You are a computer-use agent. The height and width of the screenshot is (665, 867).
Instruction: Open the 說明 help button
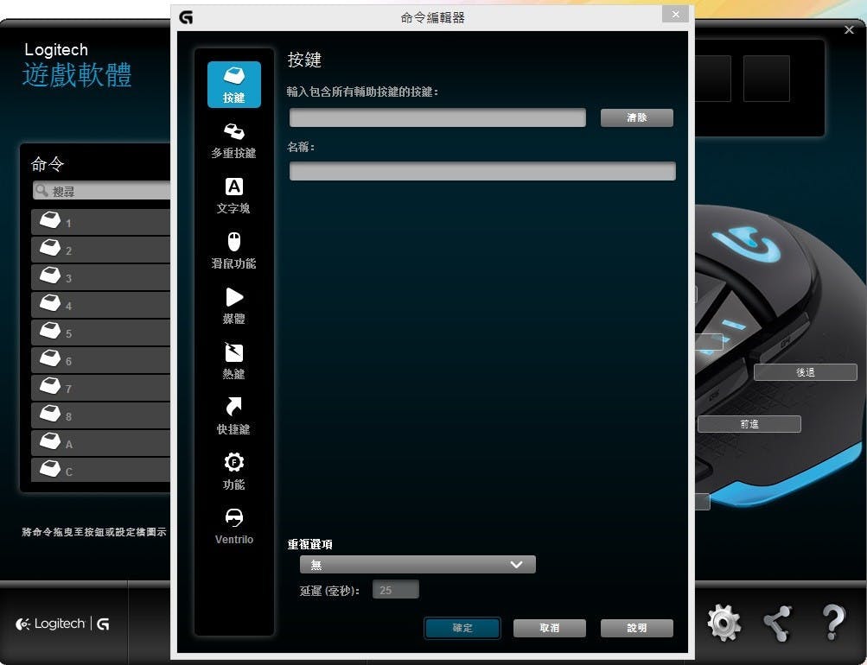pyautogui.click(x=636, y=628)
